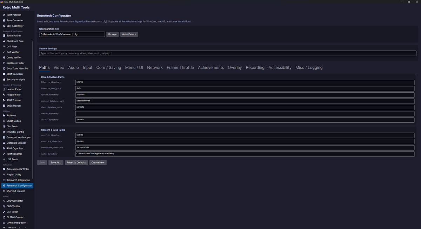
Task: Open the Split Assembler icon
Action: coord(4,26)
